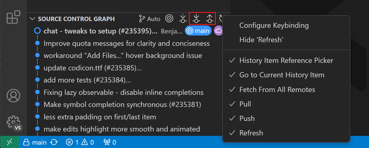Click Fetch From All Remotes icon

(183, 19)
